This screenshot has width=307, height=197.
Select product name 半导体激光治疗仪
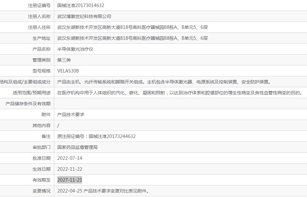tap(75, 49)
